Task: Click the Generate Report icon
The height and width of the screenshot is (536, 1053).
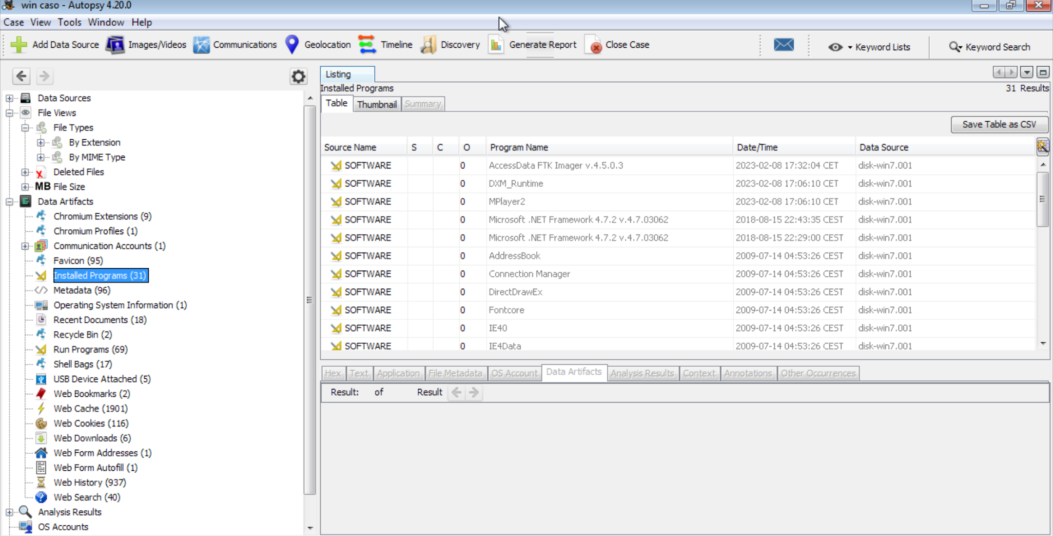Action: point(496,45)
